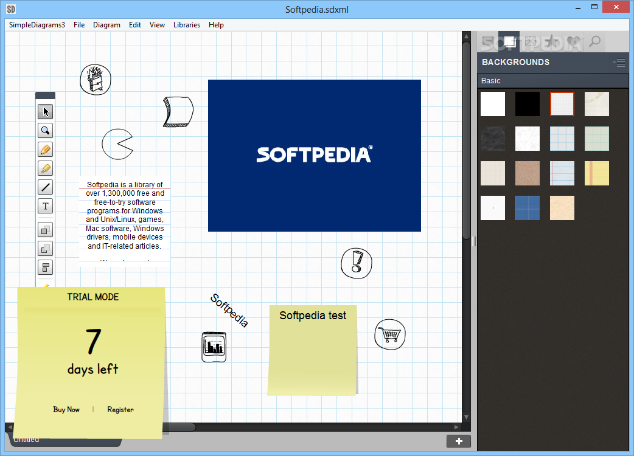Image resolution: width=634 pixels, height=456 pixels.
Task: Collapse the Basic backgrounds section
Action: (x=552, y=81)
